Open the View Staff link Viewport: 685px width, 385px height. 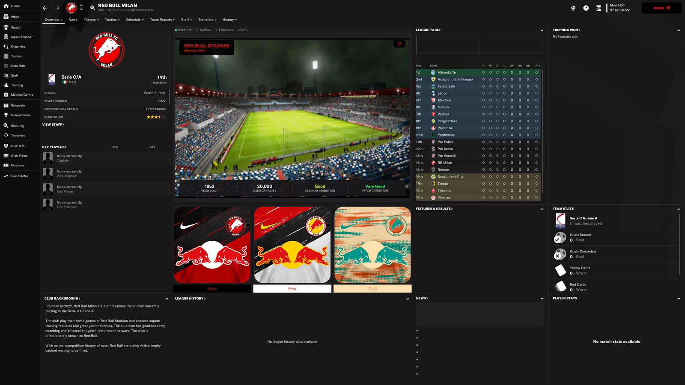[x=53, y=124]
